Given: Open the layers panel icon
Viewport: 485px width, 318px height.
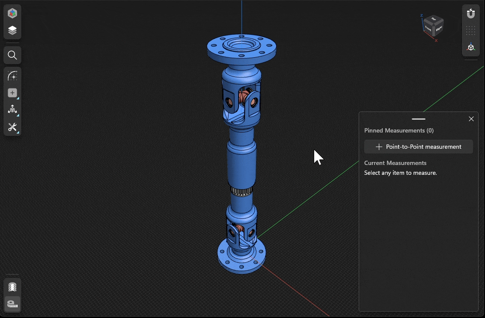Looking at the screenshot, I should point(12,30).
